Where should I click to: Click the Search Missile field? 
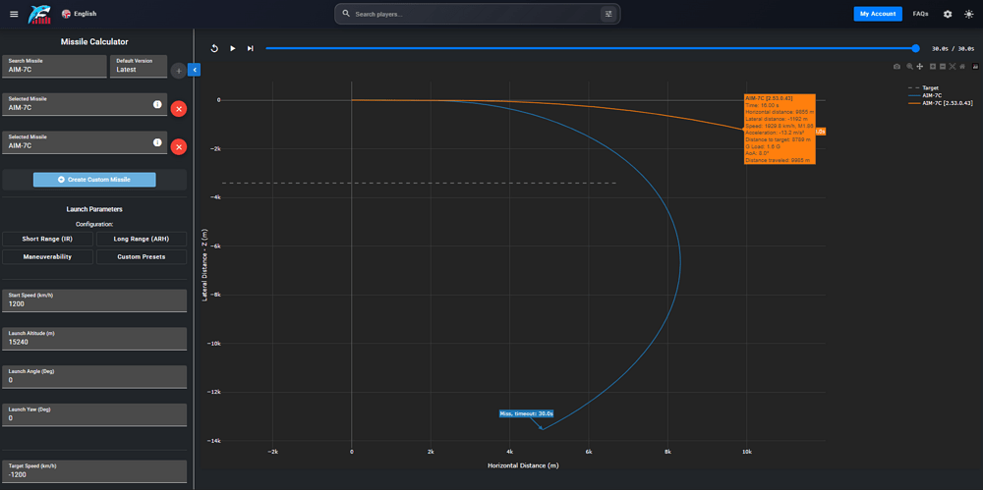tap(54, 66)
